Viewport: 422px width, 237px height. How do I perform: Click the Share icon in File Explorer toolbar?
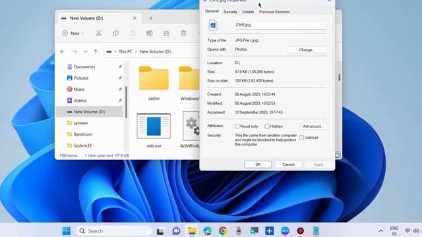click(166, 33)
